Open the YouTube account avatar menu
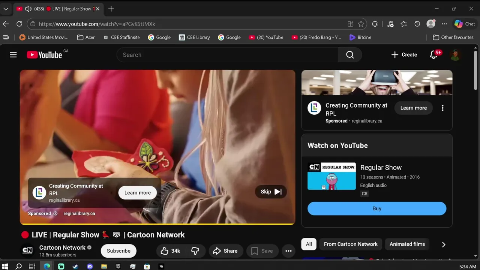Image resolution: width=480 pixels, height=270 pixels. (455, 55)
